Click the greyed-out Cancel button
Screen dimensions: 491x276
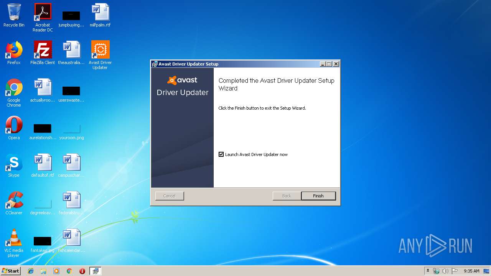tap(170, 196)
